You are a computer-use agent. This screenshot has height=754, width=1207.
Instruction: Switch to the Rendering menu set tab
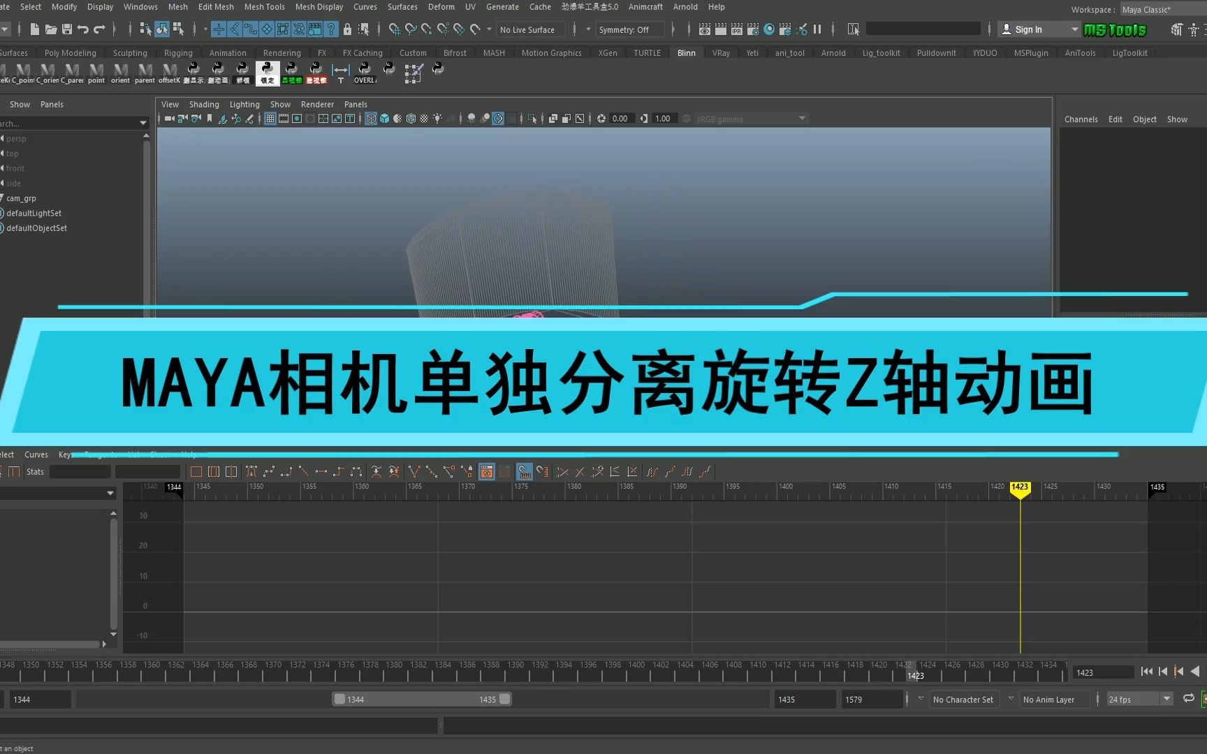coord(281,52)
